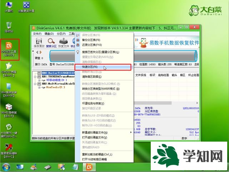
Task: Expand the 可移动磁盘(U:) tree node
Action: coord(39,80)
